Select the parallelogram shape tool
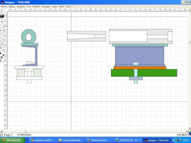191x143 pixels. point(2,51)
